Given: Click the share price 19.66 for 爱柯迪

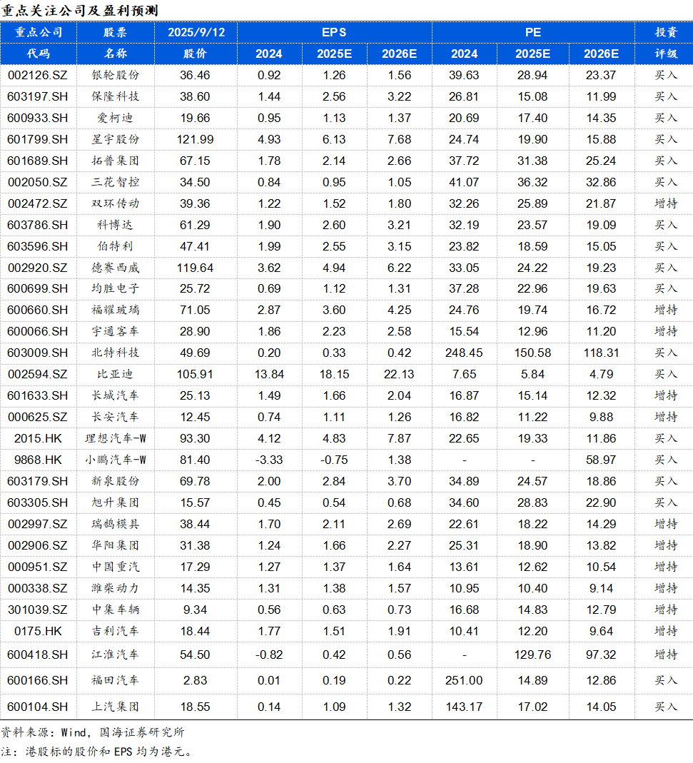Looking at the screenshot, I should [x=195, y=118].
